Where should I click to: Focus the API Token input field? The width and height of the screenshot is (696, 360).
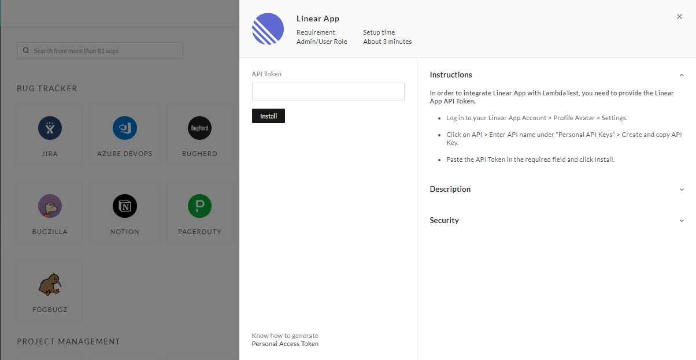tap(328, 92)
